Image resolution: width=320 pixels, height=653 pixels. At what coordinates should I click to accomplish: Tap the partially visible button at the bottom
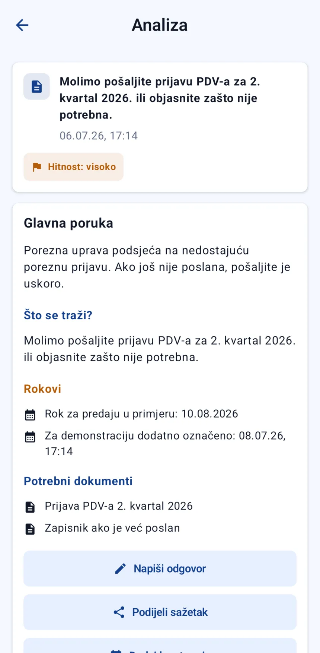point(160,646)
